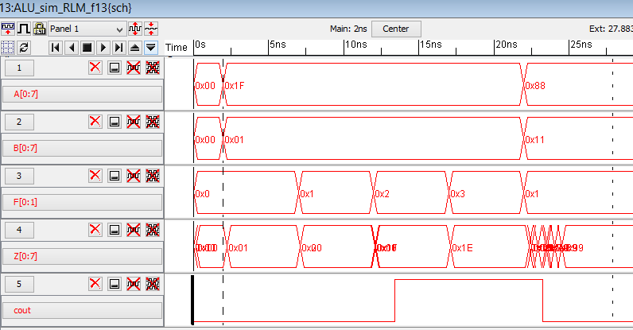Click the 5ns mark on time ruler
This screenshot has width=633, height=330.
pyautogui.click(x=278, y=45)
